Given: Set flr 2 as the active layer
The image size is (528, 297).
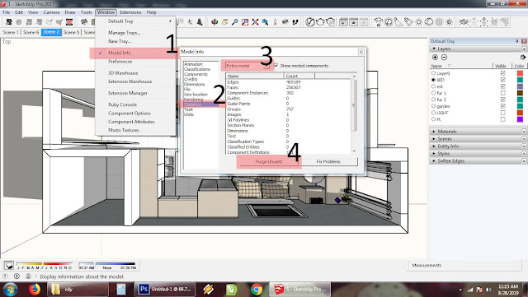Looking at the screenshot, I should [433, 100].
